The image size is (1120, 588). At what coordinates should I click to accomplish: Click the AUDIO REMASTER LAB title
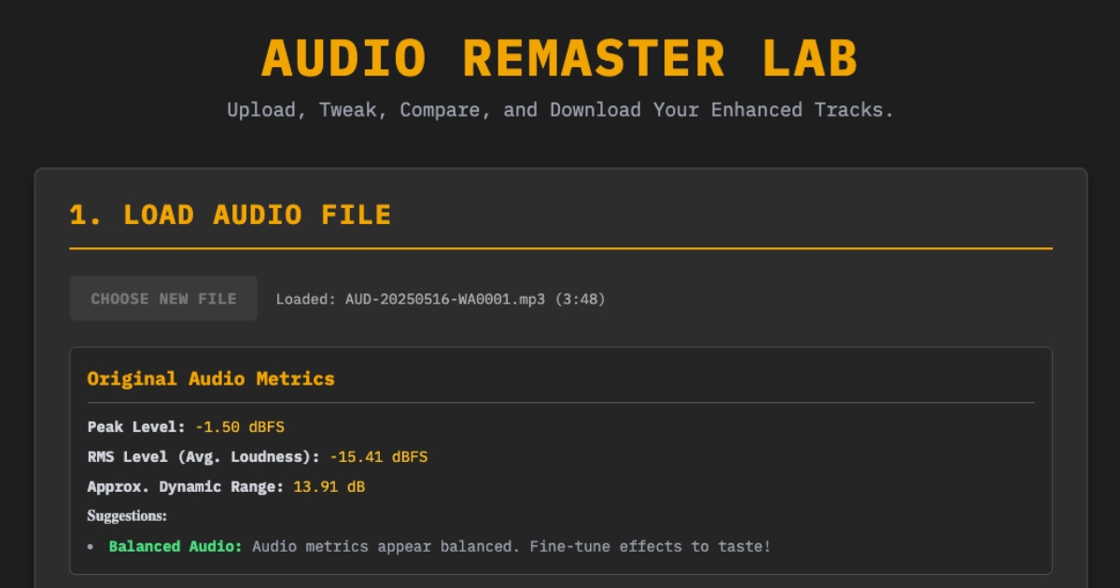(x=559, y=58)
